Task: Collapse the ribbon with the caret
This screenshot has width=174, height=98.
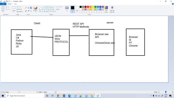Action: [170, 4]
